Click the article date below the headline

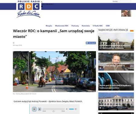coord(18,45)
